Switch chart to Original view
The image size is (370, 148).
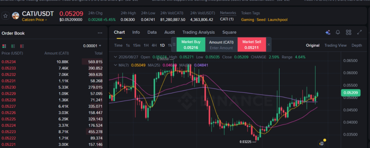[x=313, y=45]
